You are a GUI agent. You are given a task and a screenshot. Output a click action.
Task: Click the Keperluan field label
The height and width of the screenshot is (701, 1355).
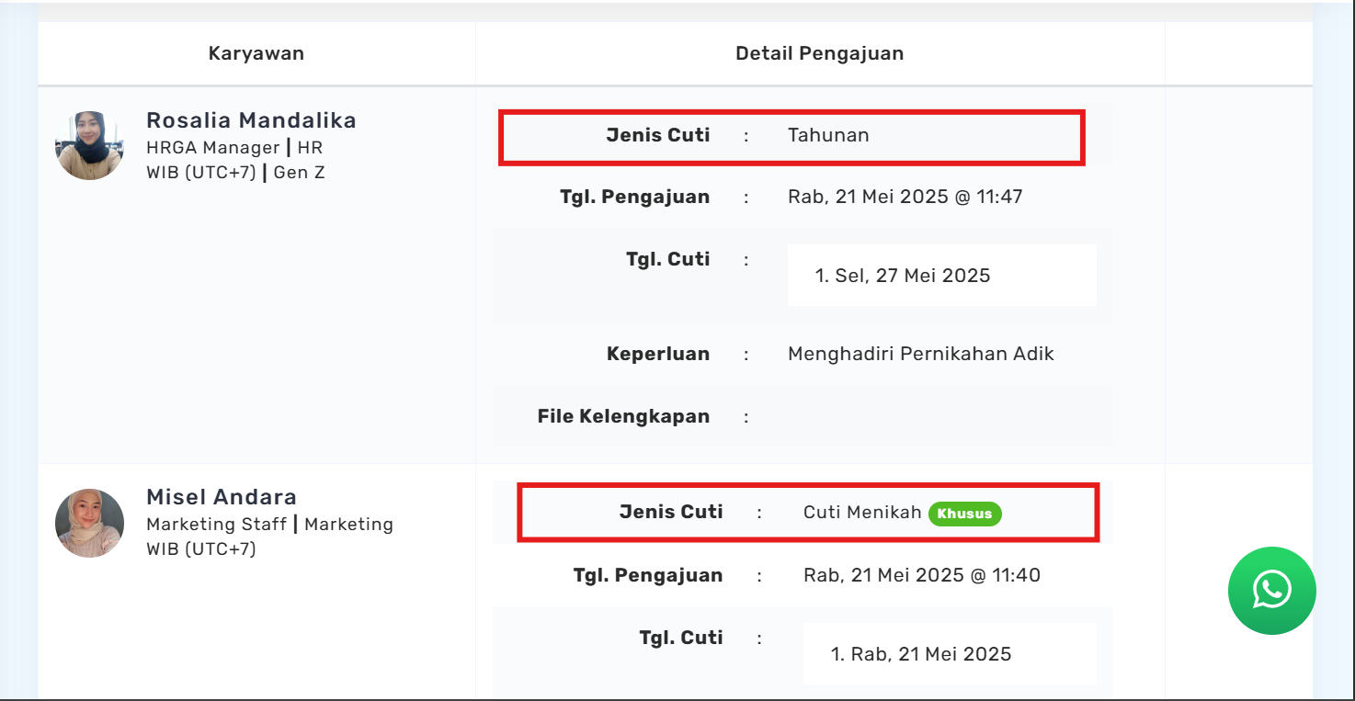[x=657, y=354]
